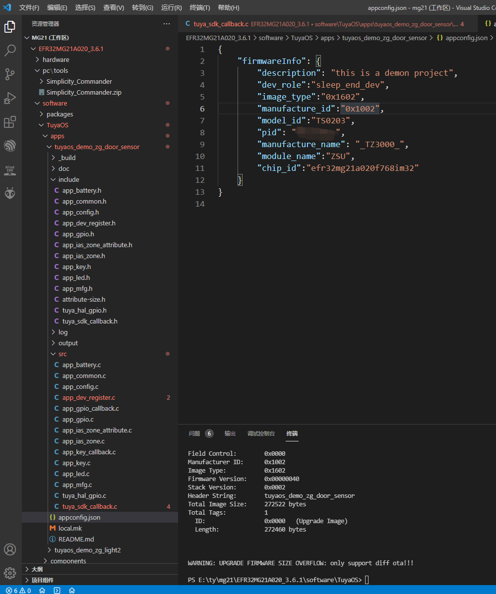Image resolution: width=496 pixels, height=594 pixels.
Task: Open the 帮助(H) menu
Action: tap(229, 7)
